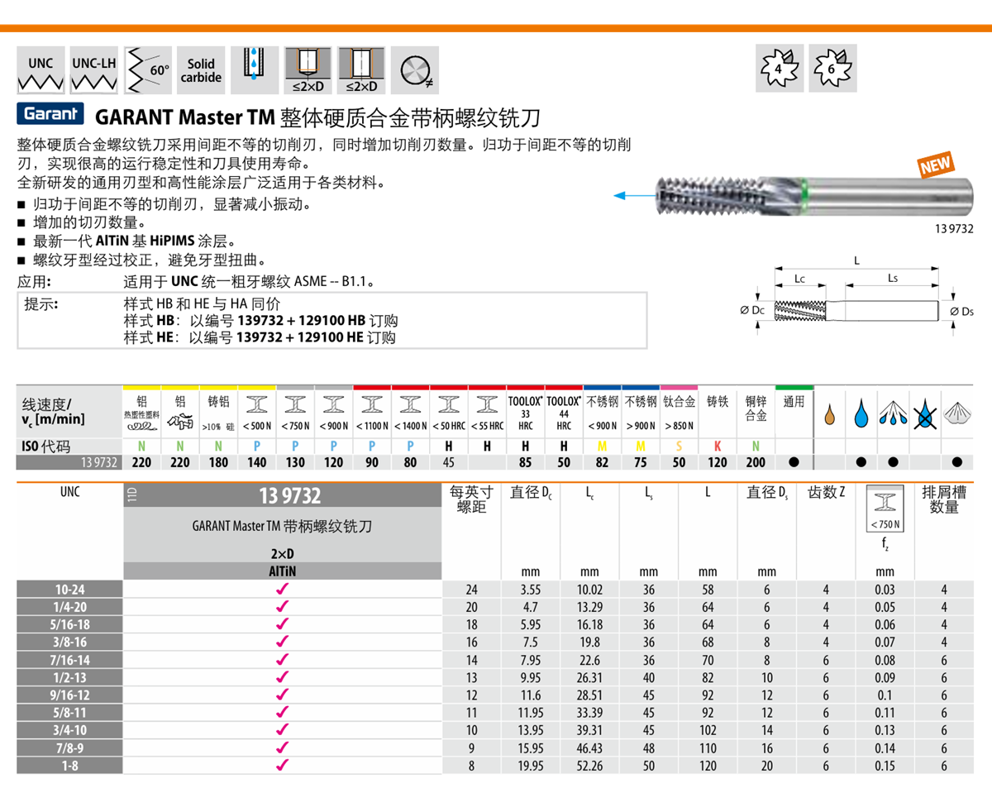Click the steel beam icon labeled <55 HRC
The width and height of the screenshot is (992, 788).
click(487, 404)
